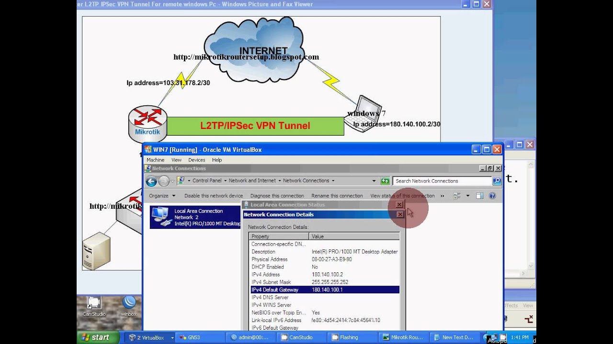
Task: Expand the Organize dropdown
Action: (x=174, y=196)
